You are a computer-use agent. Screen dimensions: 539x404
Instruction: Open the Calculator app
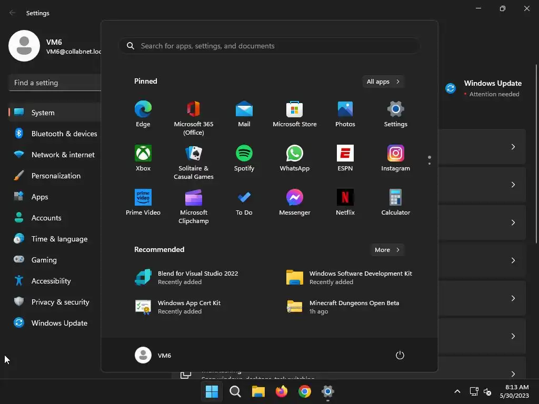click(396, 203)
